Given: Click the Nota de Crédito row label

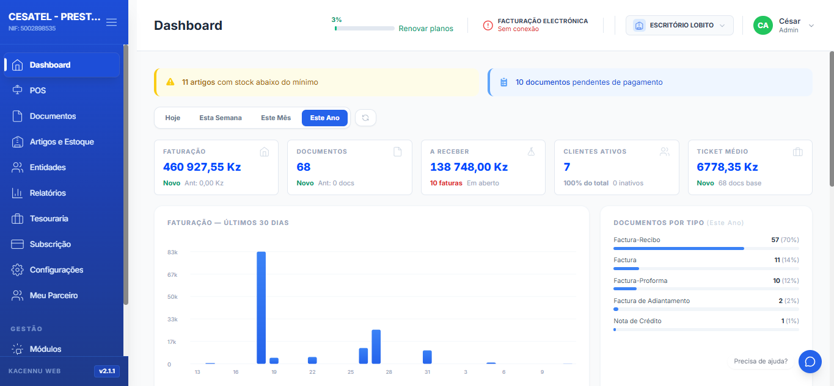Looking at the screenshot, I should click(637, 321).
